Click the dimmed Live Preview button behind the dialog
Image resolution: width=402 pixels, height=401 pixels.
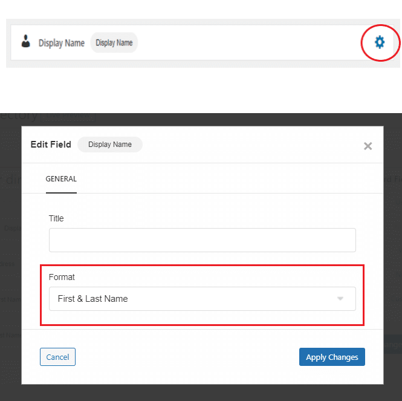pyautogui.click(x=68, y=116)
